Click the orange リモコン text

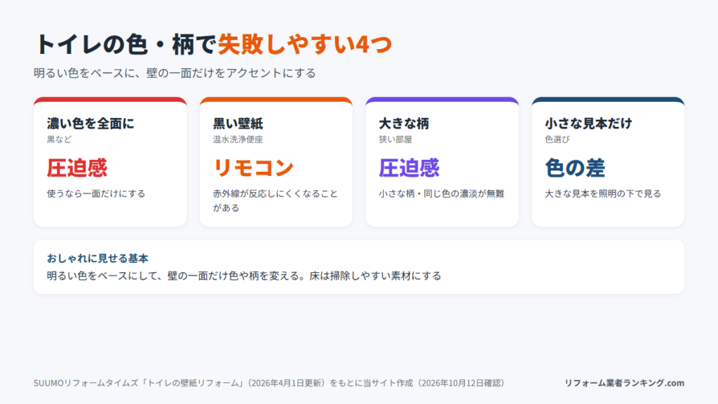tap(253, 168)
